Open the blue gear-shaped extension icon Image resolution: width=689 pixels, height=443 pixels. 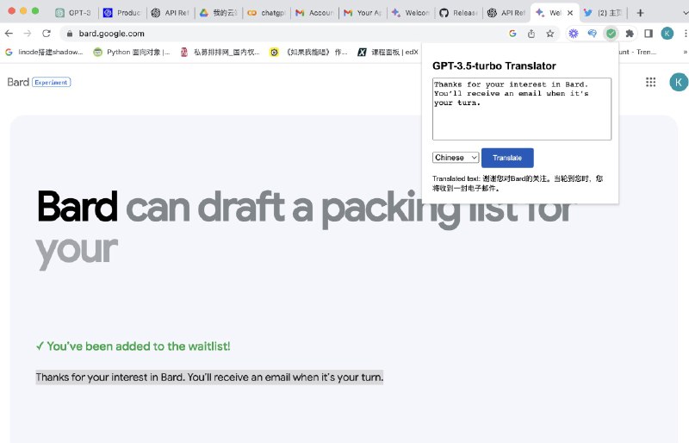pos(574,34)
